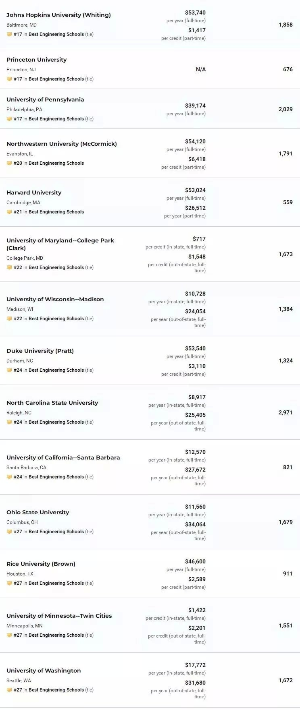Select the Northwestern University (McCormick) title

(x=61, y=144)
